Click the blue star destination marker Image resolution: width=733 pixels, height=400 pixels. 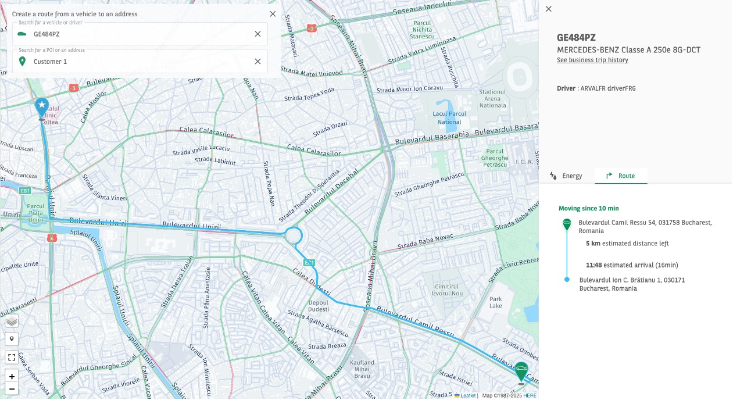[x=41, y=105]
